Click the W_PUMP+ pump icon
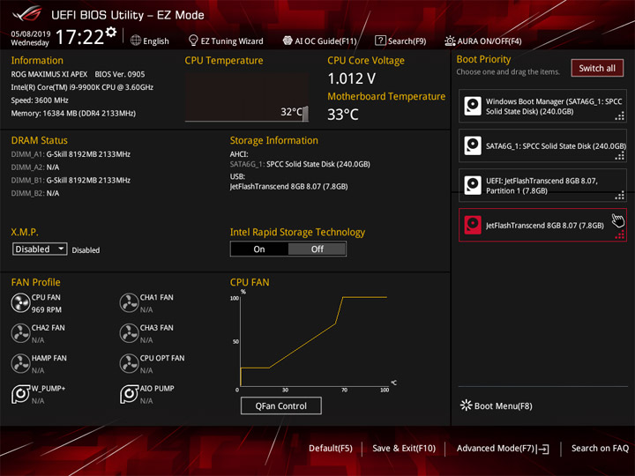Image resolution: width=635 pixels, height=476 pixels. point(20,394)
